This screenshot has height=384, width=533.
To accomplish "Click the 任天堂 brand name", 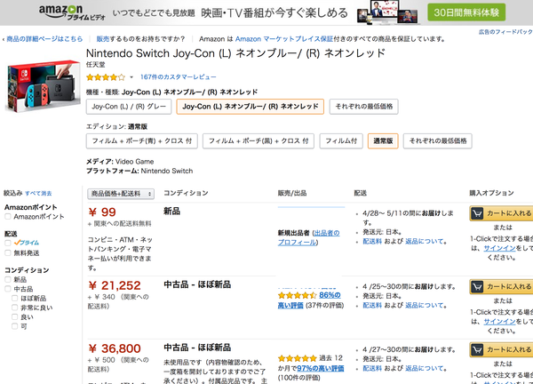I will pyautogui.click(x=96, y=65).
